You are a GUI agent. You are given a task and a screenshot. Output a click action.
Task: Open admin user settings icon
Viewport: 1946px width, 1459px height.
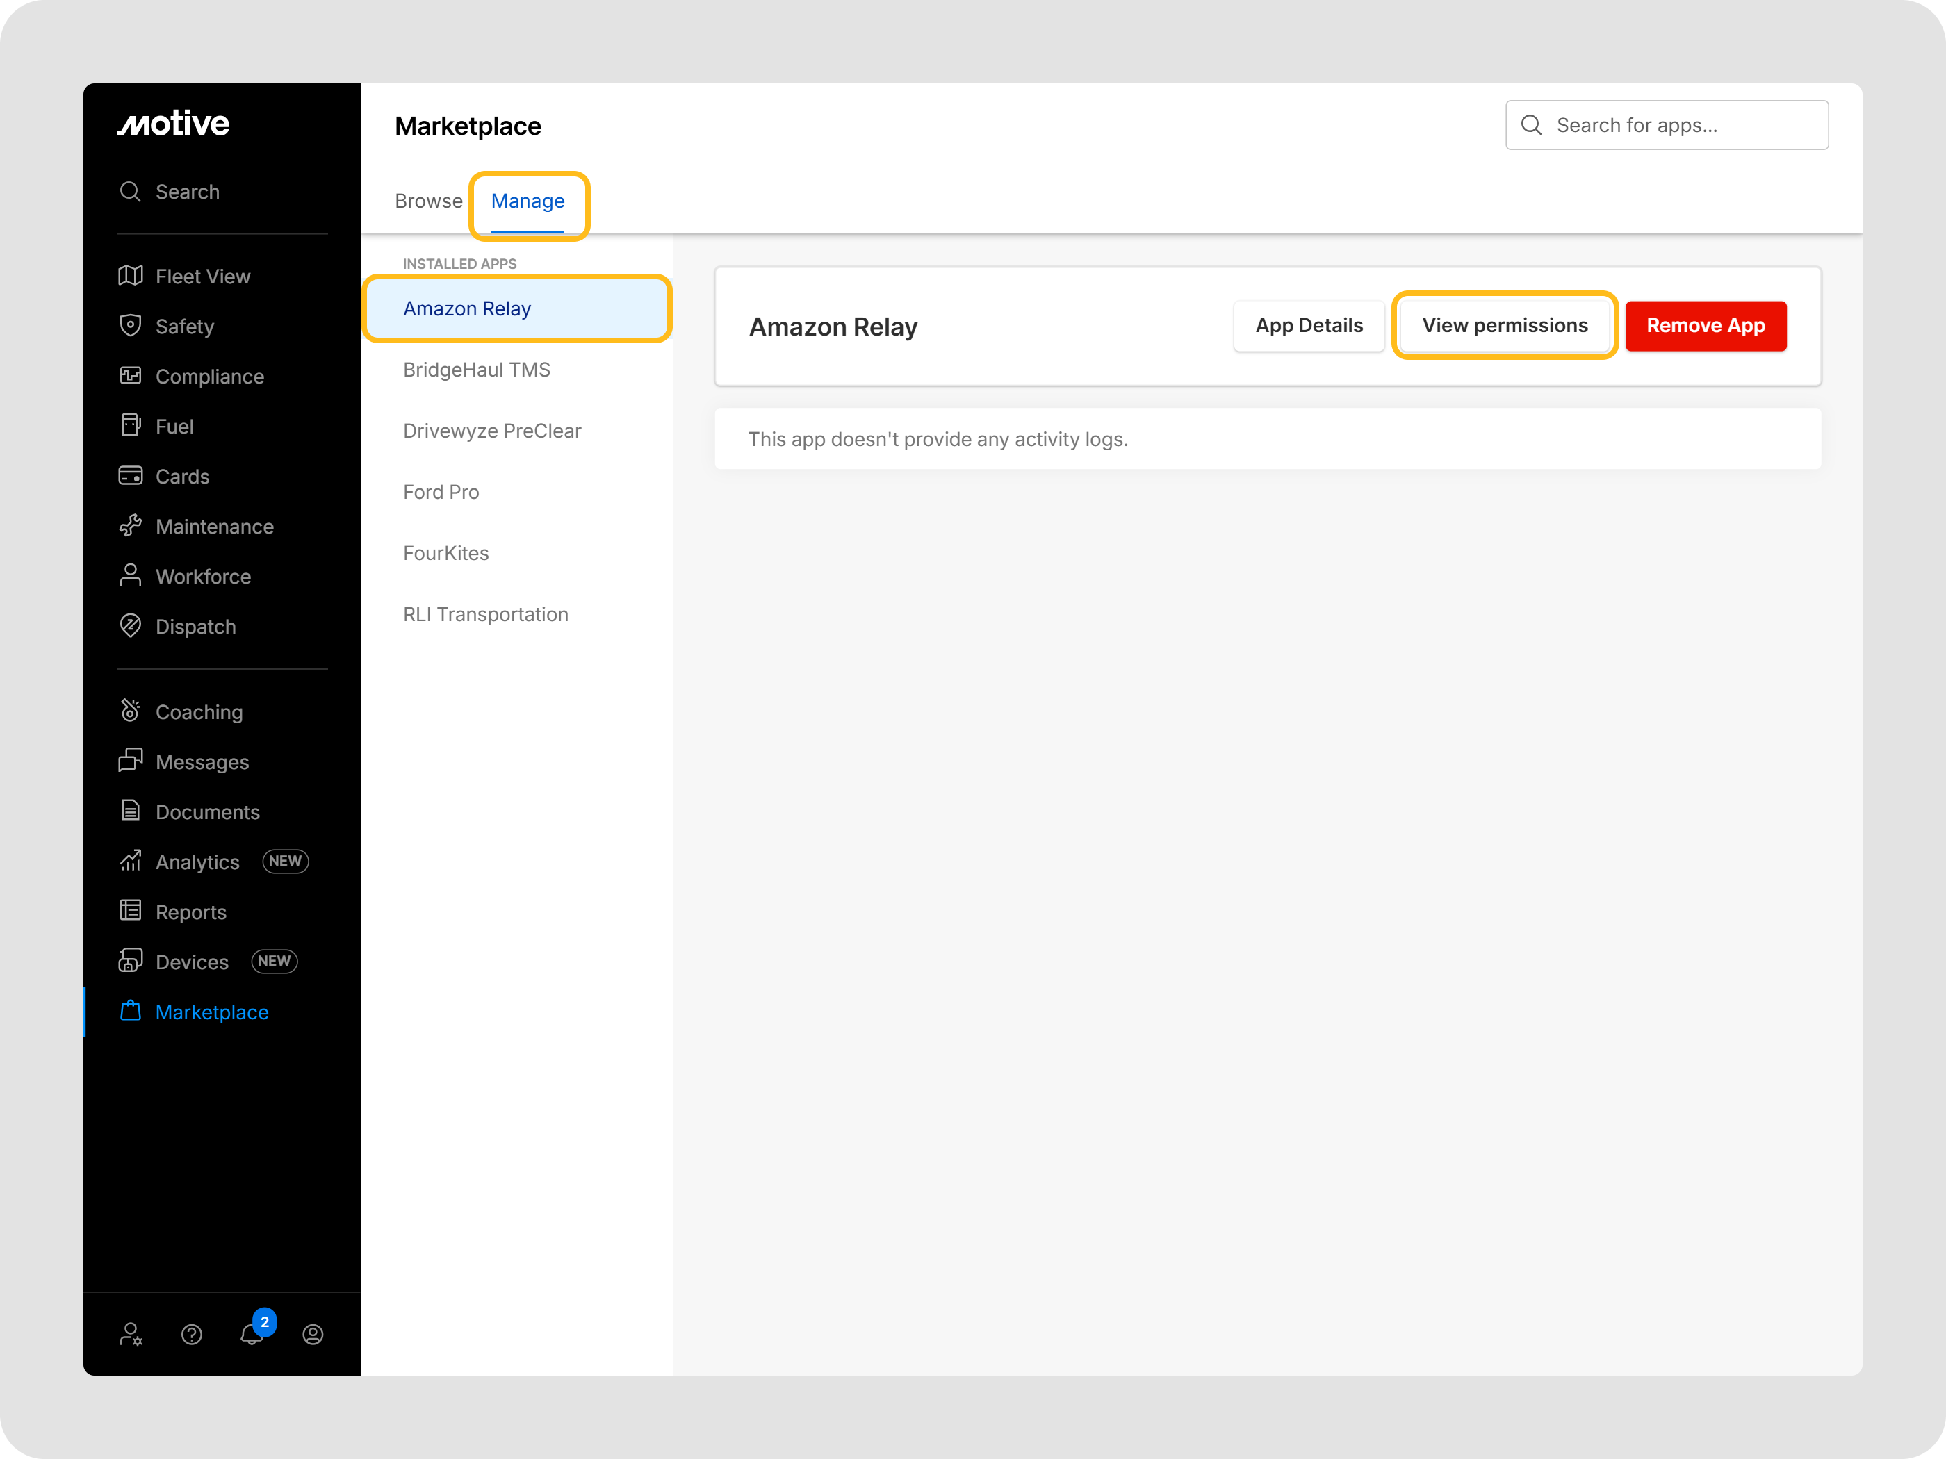tap(131, 1334)
